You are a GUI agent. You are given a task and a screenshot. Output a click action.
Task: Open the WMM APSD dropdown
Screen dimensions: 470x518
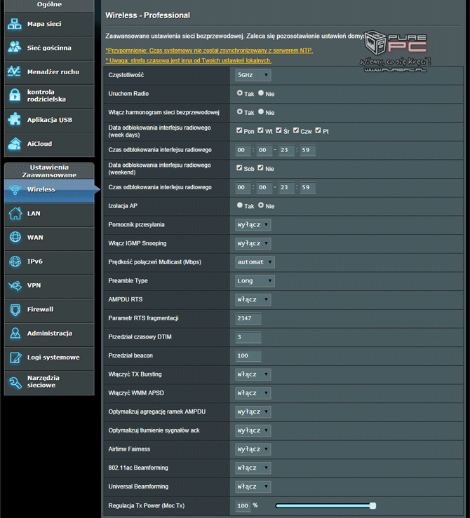(253, 393)
